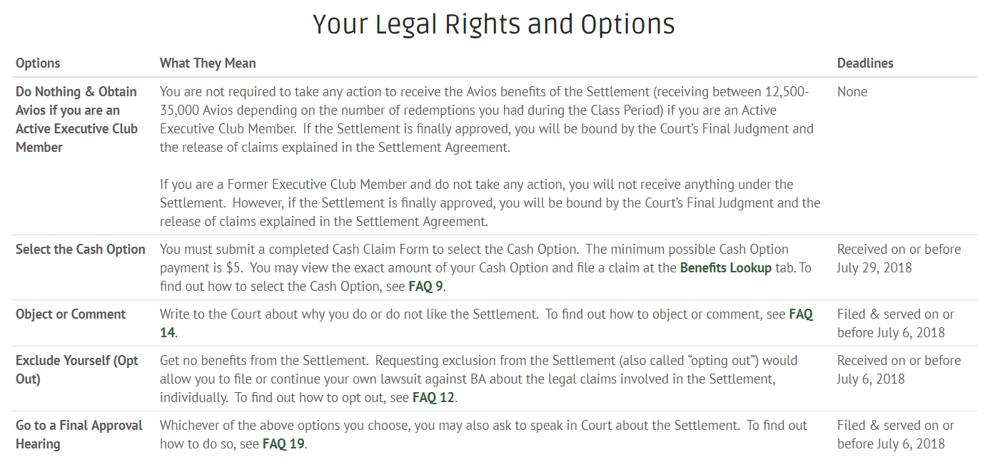This screenshot has height=467, width=985.
Task: Click the Former Executive Club Member paragraph
Action: click(490, 203)
